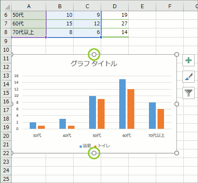Image resolution: width=198 pixels, height=183 pixels.
Task: Click the blue 浴室 bar for 70代以上
Action: [152, 115]
